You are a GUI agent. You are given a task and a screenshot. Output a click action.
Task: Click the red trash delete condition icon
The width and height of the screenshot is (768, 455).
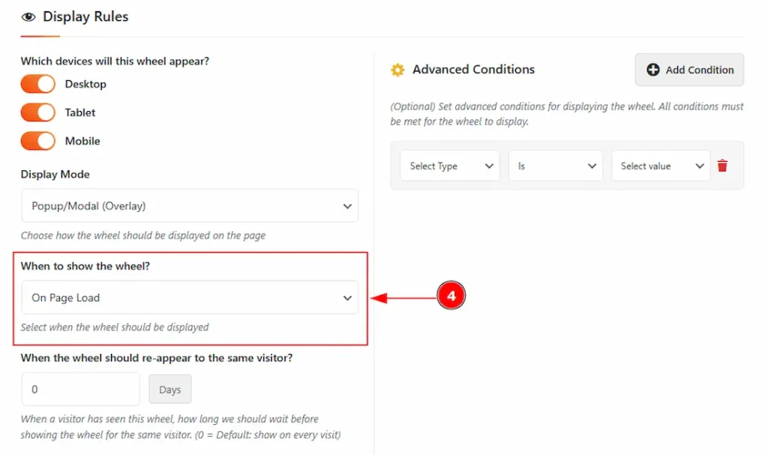[x=722, y=166]
